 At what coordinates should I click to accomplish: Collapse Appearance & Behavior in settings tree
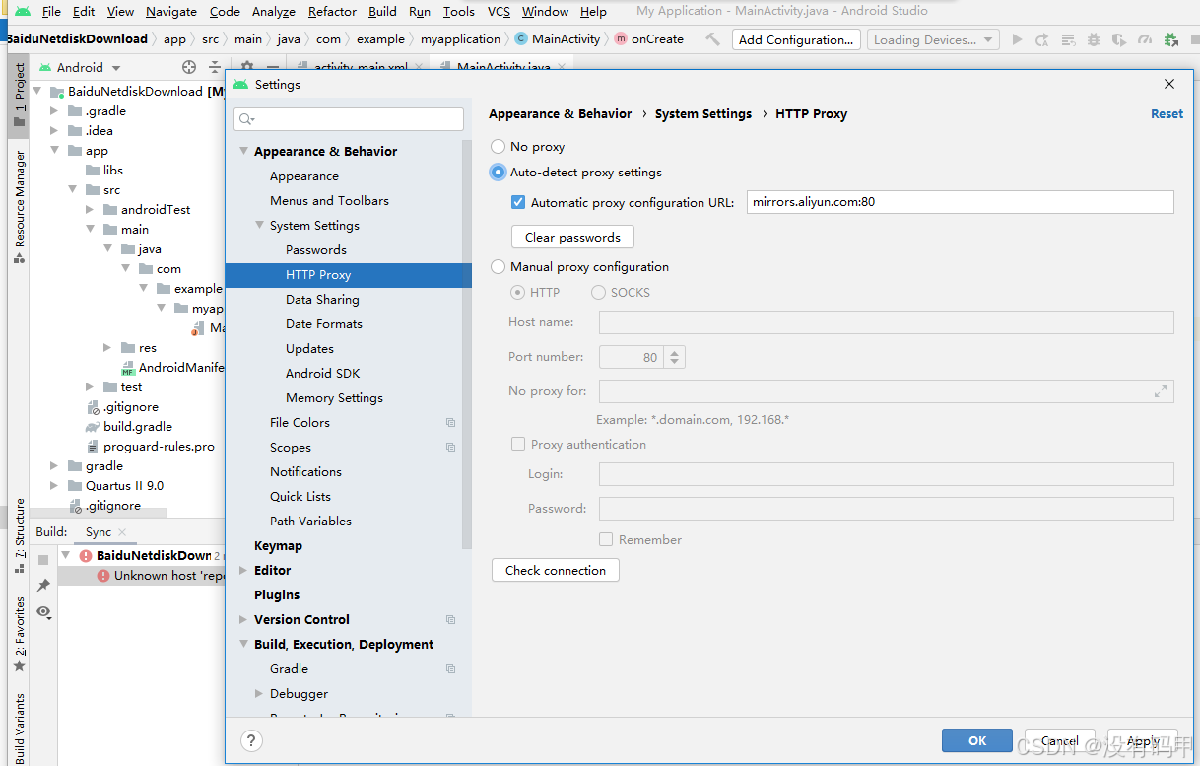click(243, 151)
